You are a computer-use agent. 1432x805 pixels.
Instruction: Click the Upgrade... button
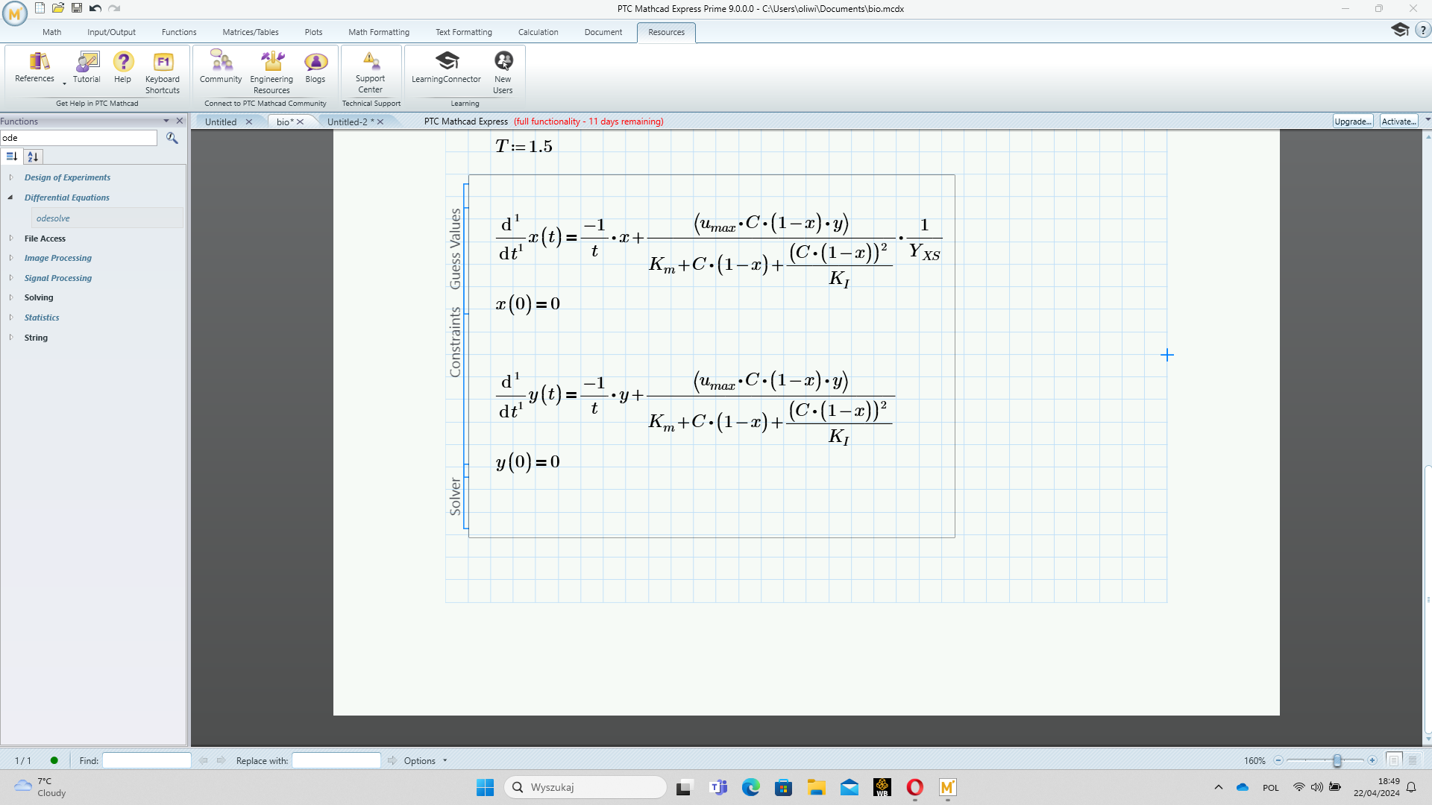[x=1353, y=121]
